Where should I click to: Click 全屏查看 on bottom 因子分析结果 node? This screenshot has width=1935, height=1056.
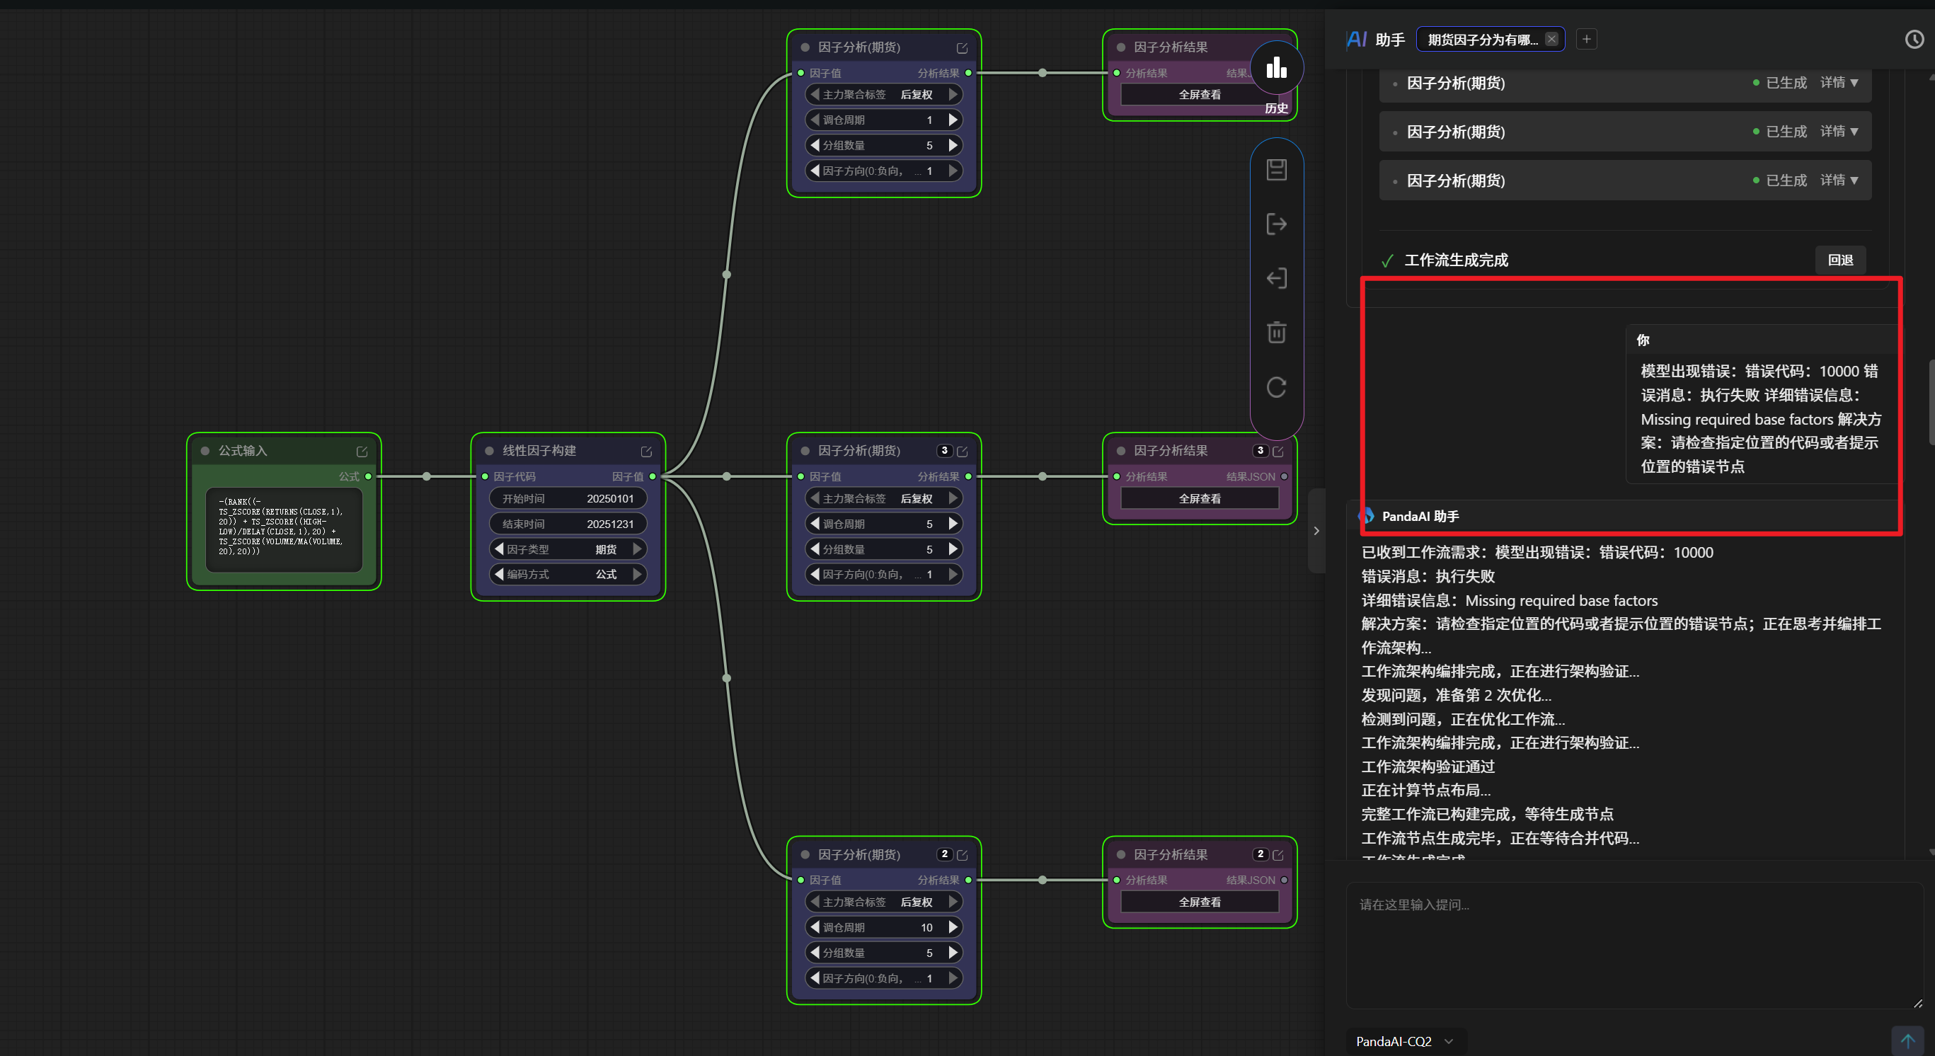pos(1199,902)
